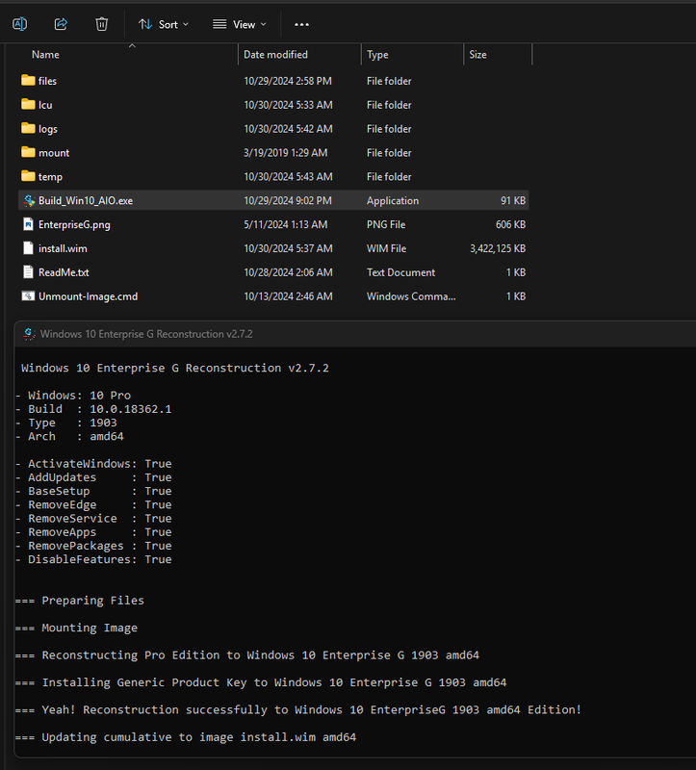696x770 pixels.
Task: Click the 'Updating cumulative to image' console line
Action: click(x=186, y=737)
